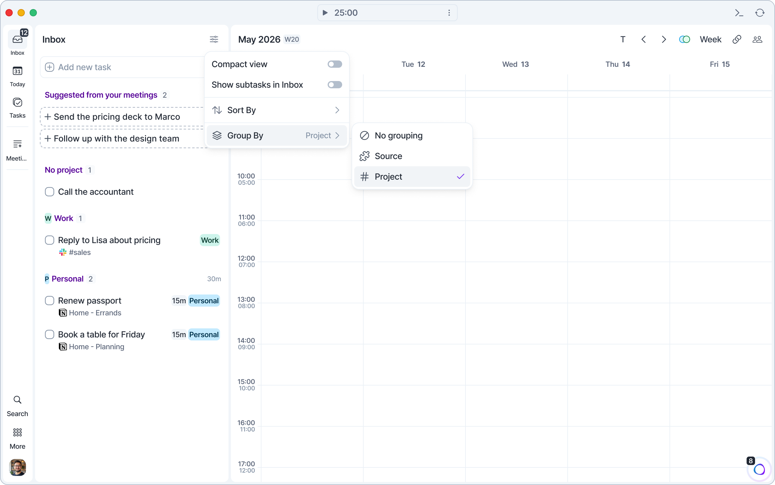Start the 25:00 focus timer

coord(325,12)
